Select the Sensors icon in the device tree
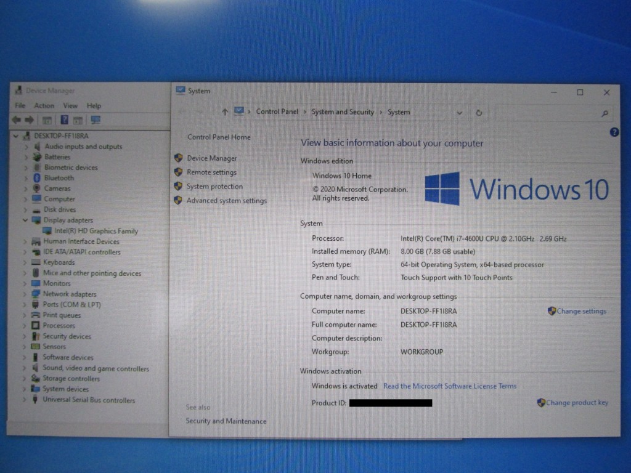 [35, 346]
